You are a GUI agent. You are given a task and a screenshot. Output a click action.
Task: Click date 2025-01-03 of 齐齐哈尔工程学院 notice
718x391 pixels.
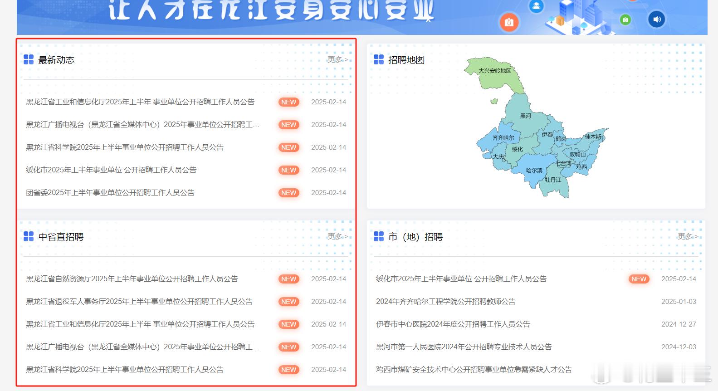[679, 302]
